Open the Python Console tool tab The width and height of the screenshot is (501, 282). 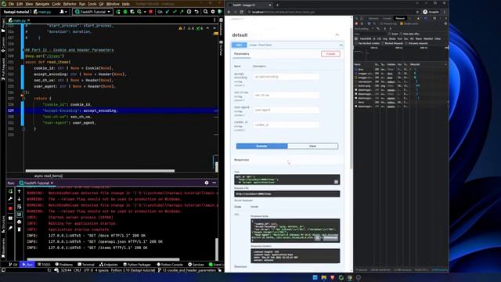point(170,265)
